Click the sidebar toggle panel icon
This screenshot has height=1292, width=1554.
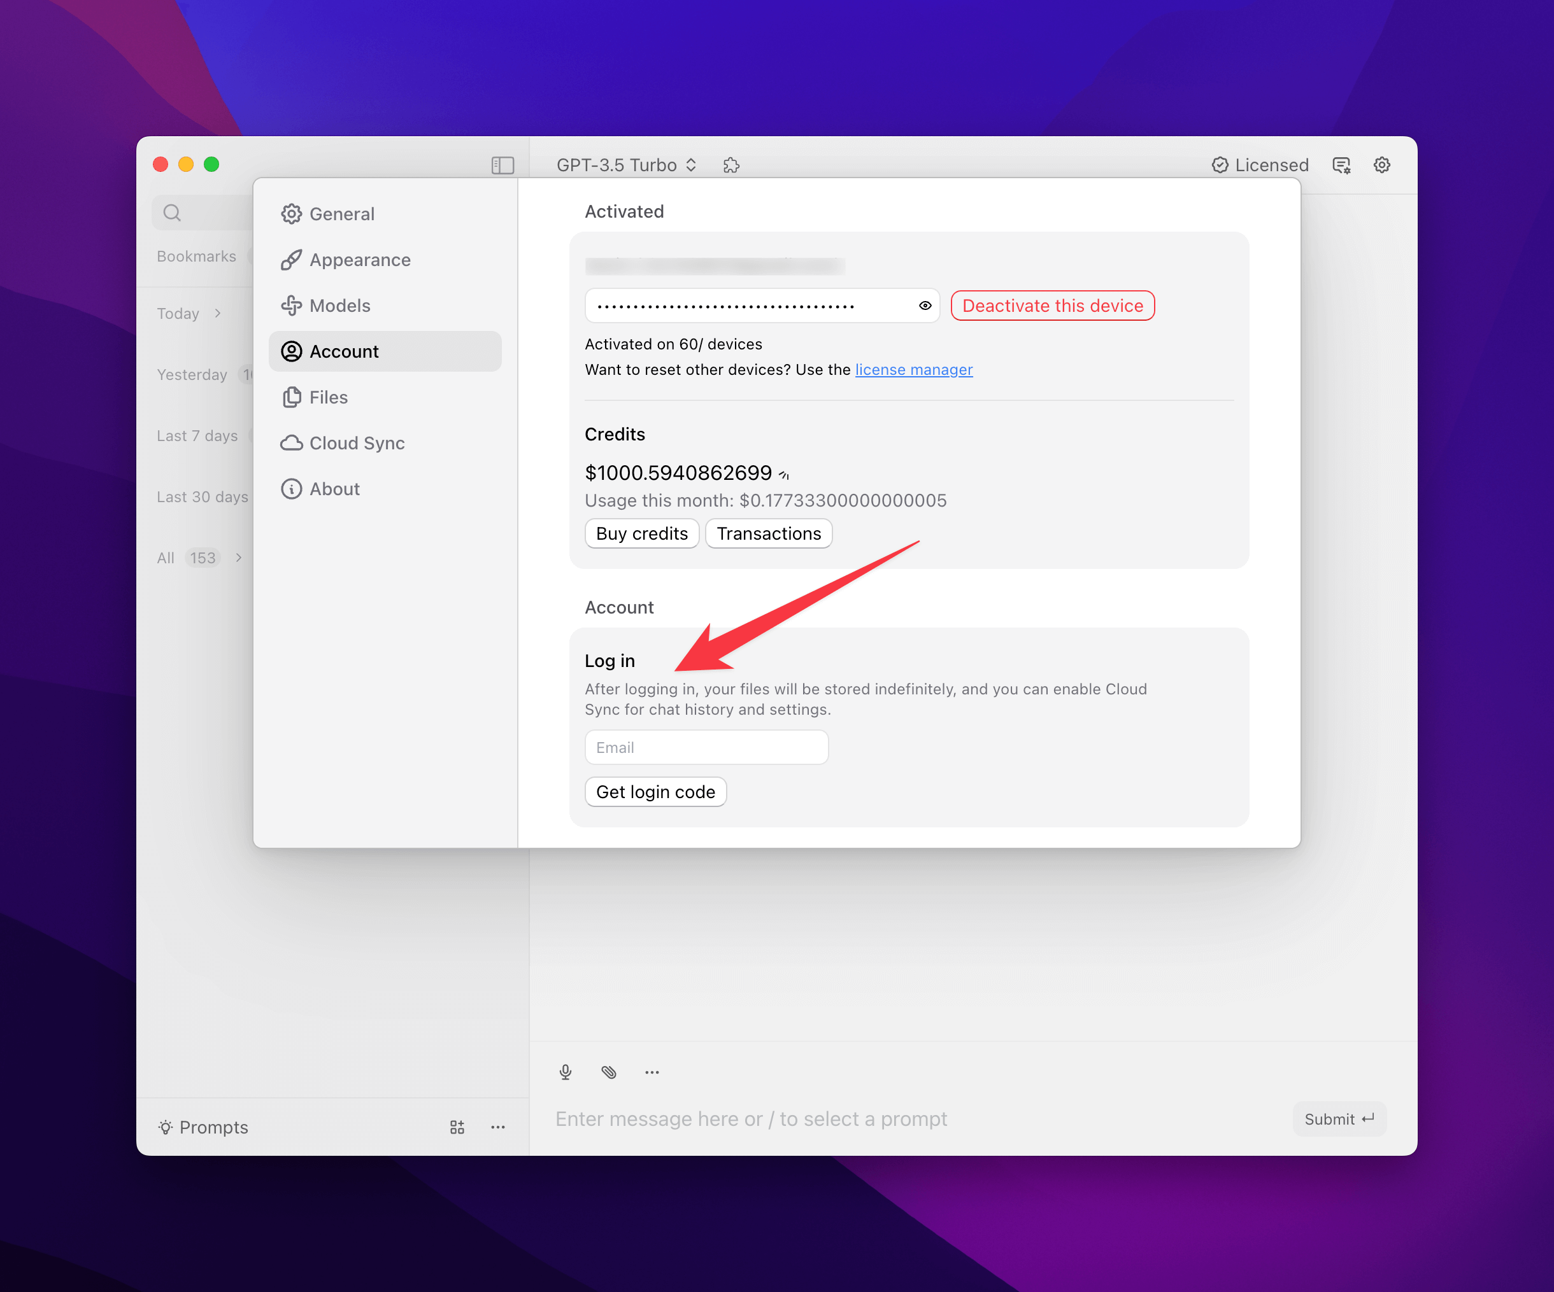click(x=503, y=164)
